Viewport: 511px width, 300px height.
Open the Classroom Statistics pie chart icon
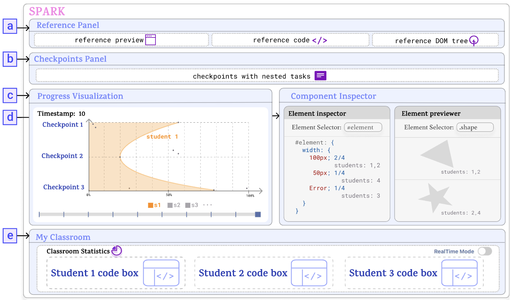[x=117, y=251]
